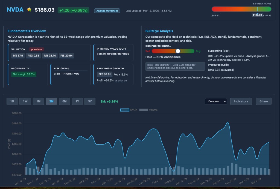Switch to the 1Y timeframe

(78, 101)
